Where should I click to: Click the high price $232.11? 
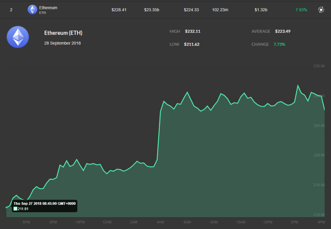coord(193,31)
